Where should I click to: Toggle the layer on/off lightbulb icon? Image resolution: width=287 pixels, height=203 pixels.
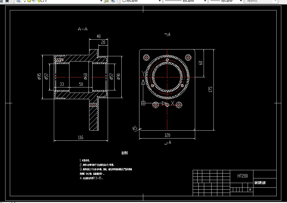coord(25,1)
